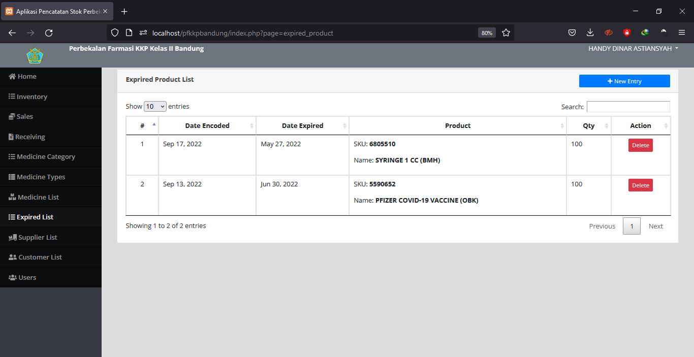This screenshot has height=357, width=694.
Task: Click the Medicine Types grid icon
Action: click(12, 177)
